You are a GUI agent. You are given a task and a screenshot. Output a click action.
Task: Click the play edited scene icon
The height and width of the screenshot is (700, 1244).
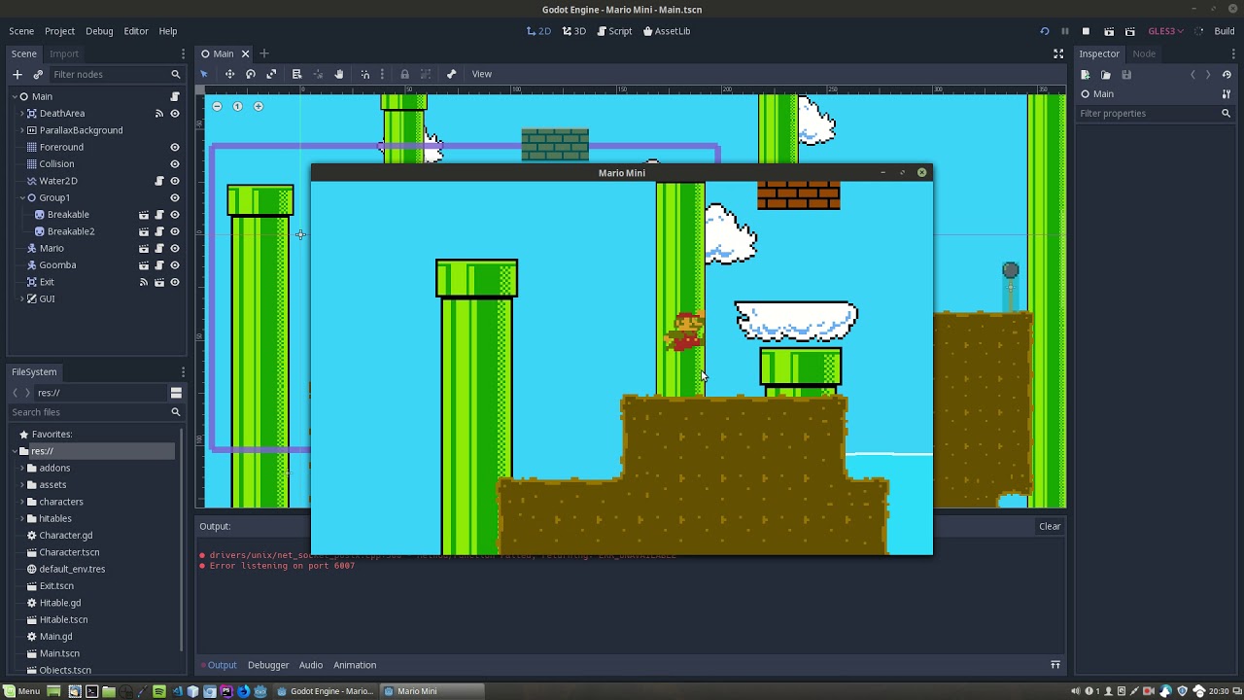1109,31
